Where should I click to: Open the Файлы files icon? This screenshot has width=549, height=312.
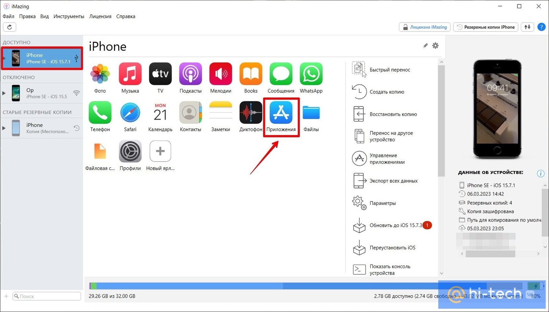click(311, 112)
